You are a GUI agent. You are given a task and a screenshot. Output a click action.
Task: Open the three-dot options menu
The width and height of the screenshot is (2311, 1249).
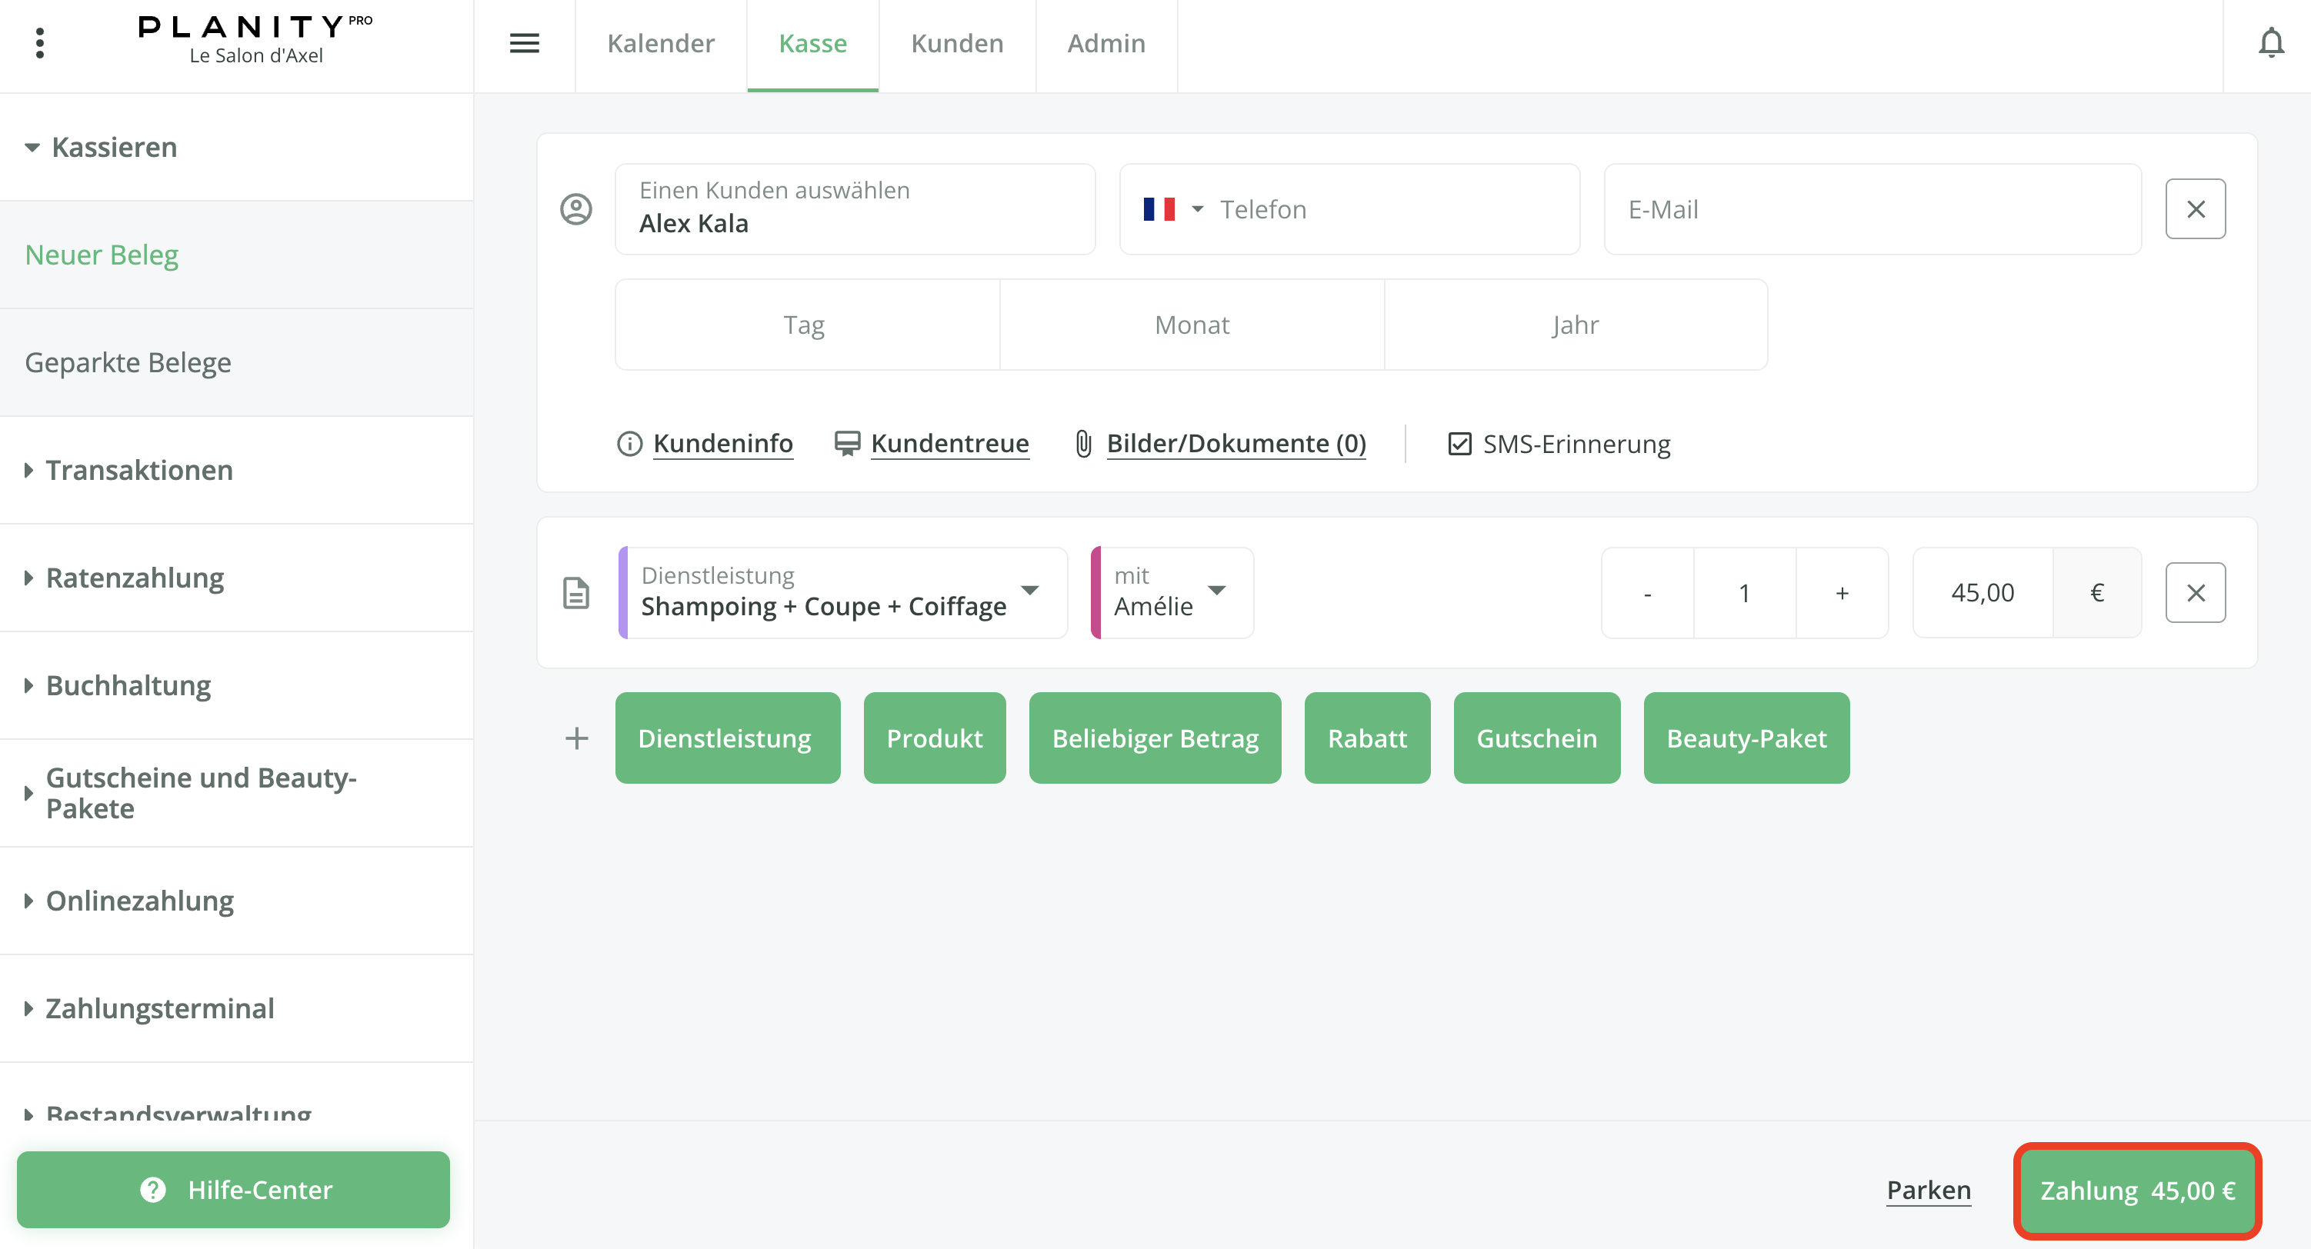39,43
